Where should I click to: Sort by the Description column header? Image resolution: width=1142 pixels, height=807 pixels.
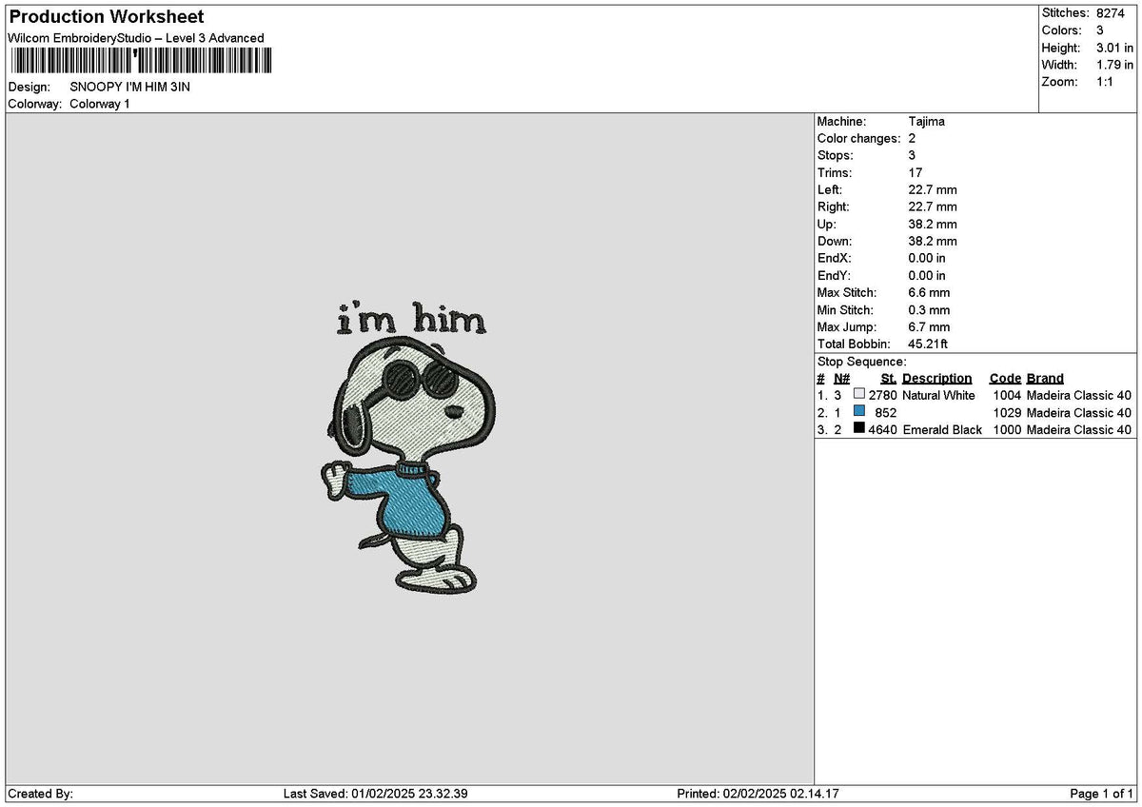pos(937,378)
